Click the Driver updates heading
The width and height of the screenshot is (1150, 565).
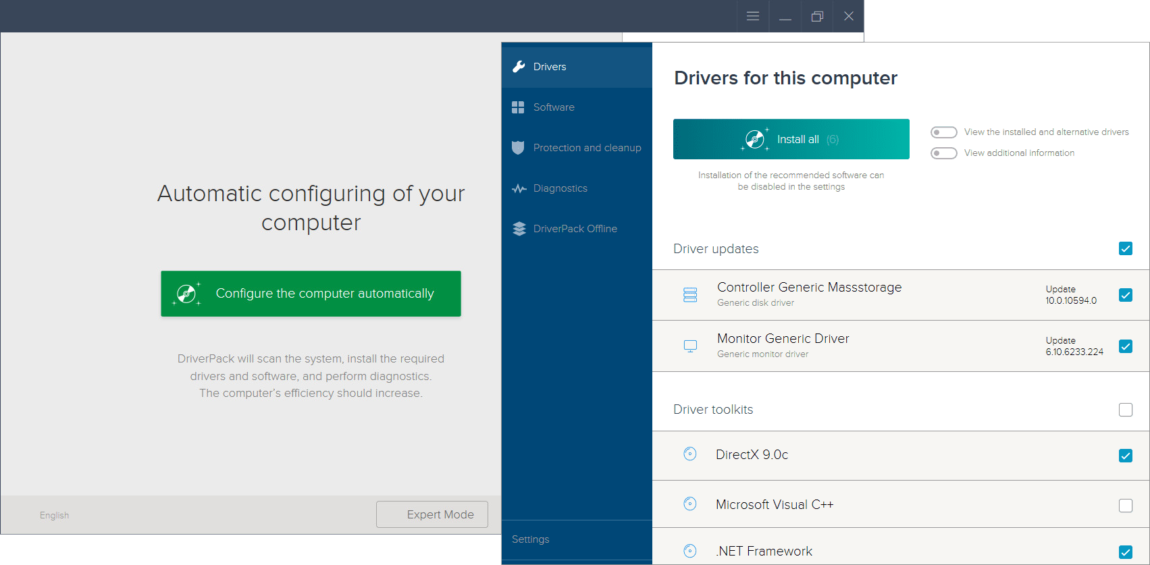coord(716,249)
